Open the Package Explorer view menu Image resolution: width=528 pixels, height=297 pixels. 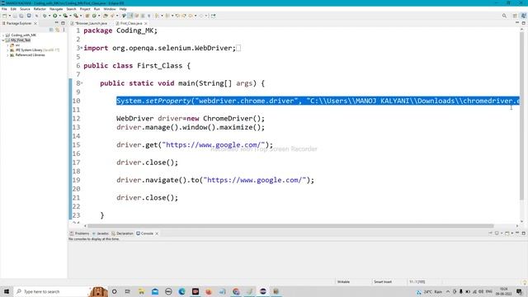tap(64, 30)
